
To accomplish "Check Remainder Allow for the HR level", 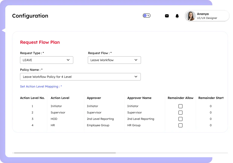I will pyautogui.click(x=180, y=125).
